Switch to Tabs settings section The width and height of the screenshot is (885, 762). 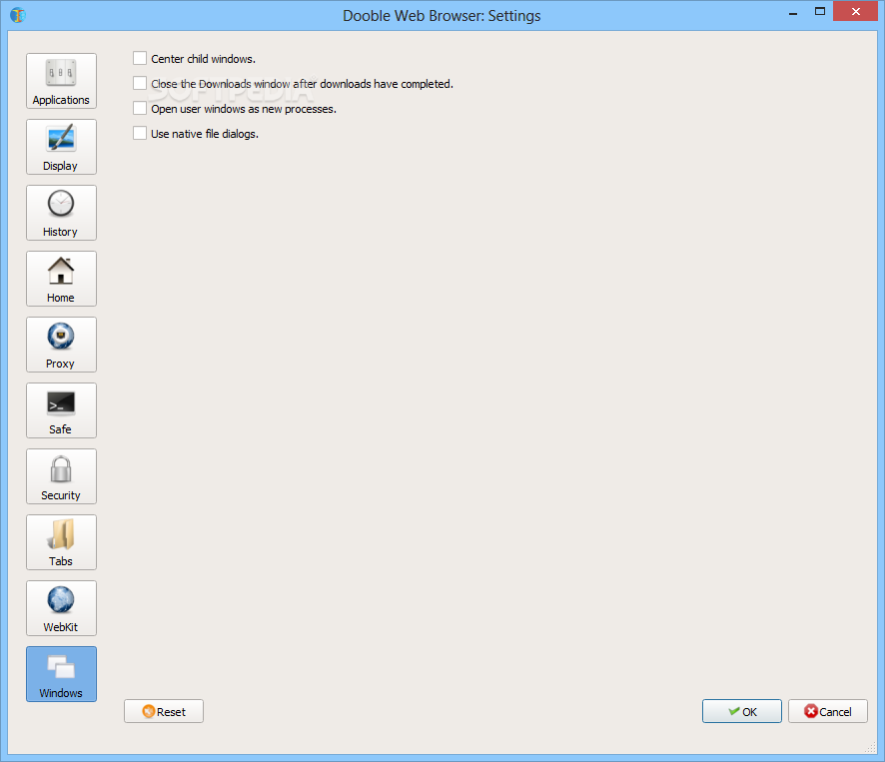[61, 542]
